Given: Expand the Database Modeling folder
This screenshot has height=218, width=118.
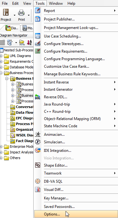Looking at the screenshot, I should 1,67.
